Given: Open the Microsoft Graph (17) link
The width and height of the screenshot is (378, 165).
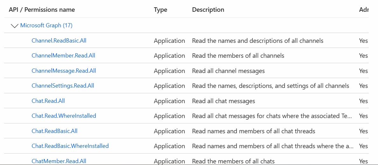Looking at the screenshot, I should [x=46, y=25].
